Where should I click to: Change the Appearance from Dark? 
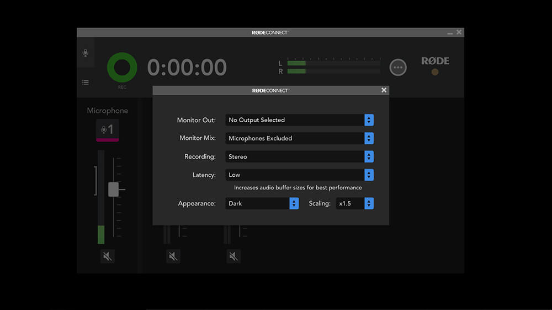[262, 203]
